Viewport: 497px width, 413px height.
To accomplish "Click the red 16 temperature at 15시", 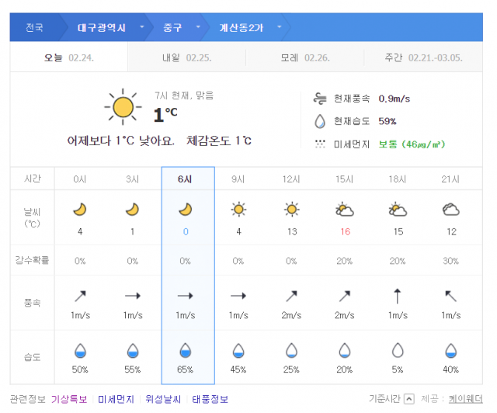I will (345, 231).
